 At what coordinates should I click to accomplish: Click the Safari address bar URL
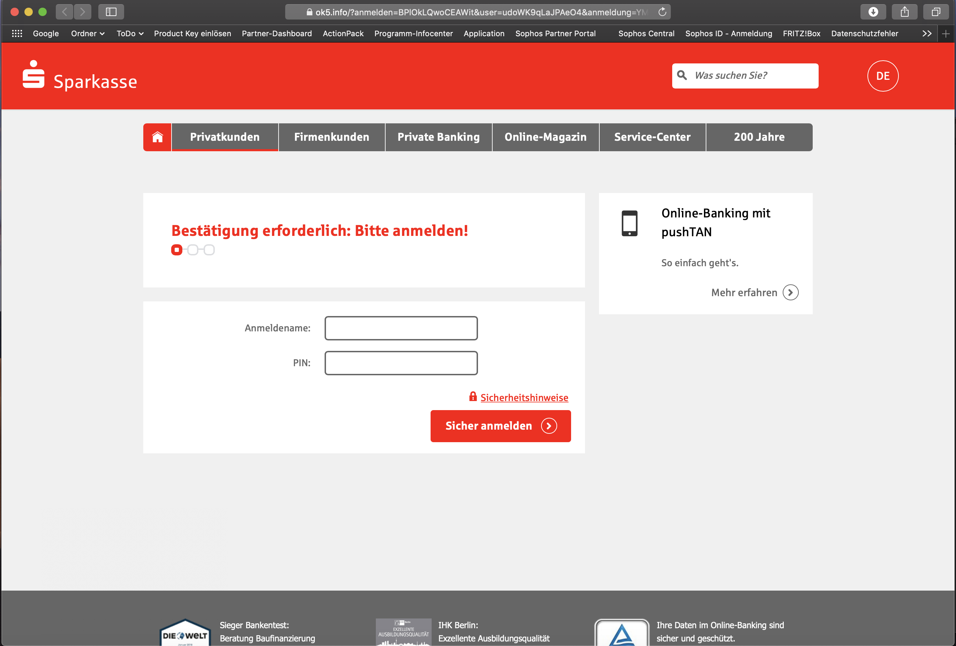pos(477,12)
